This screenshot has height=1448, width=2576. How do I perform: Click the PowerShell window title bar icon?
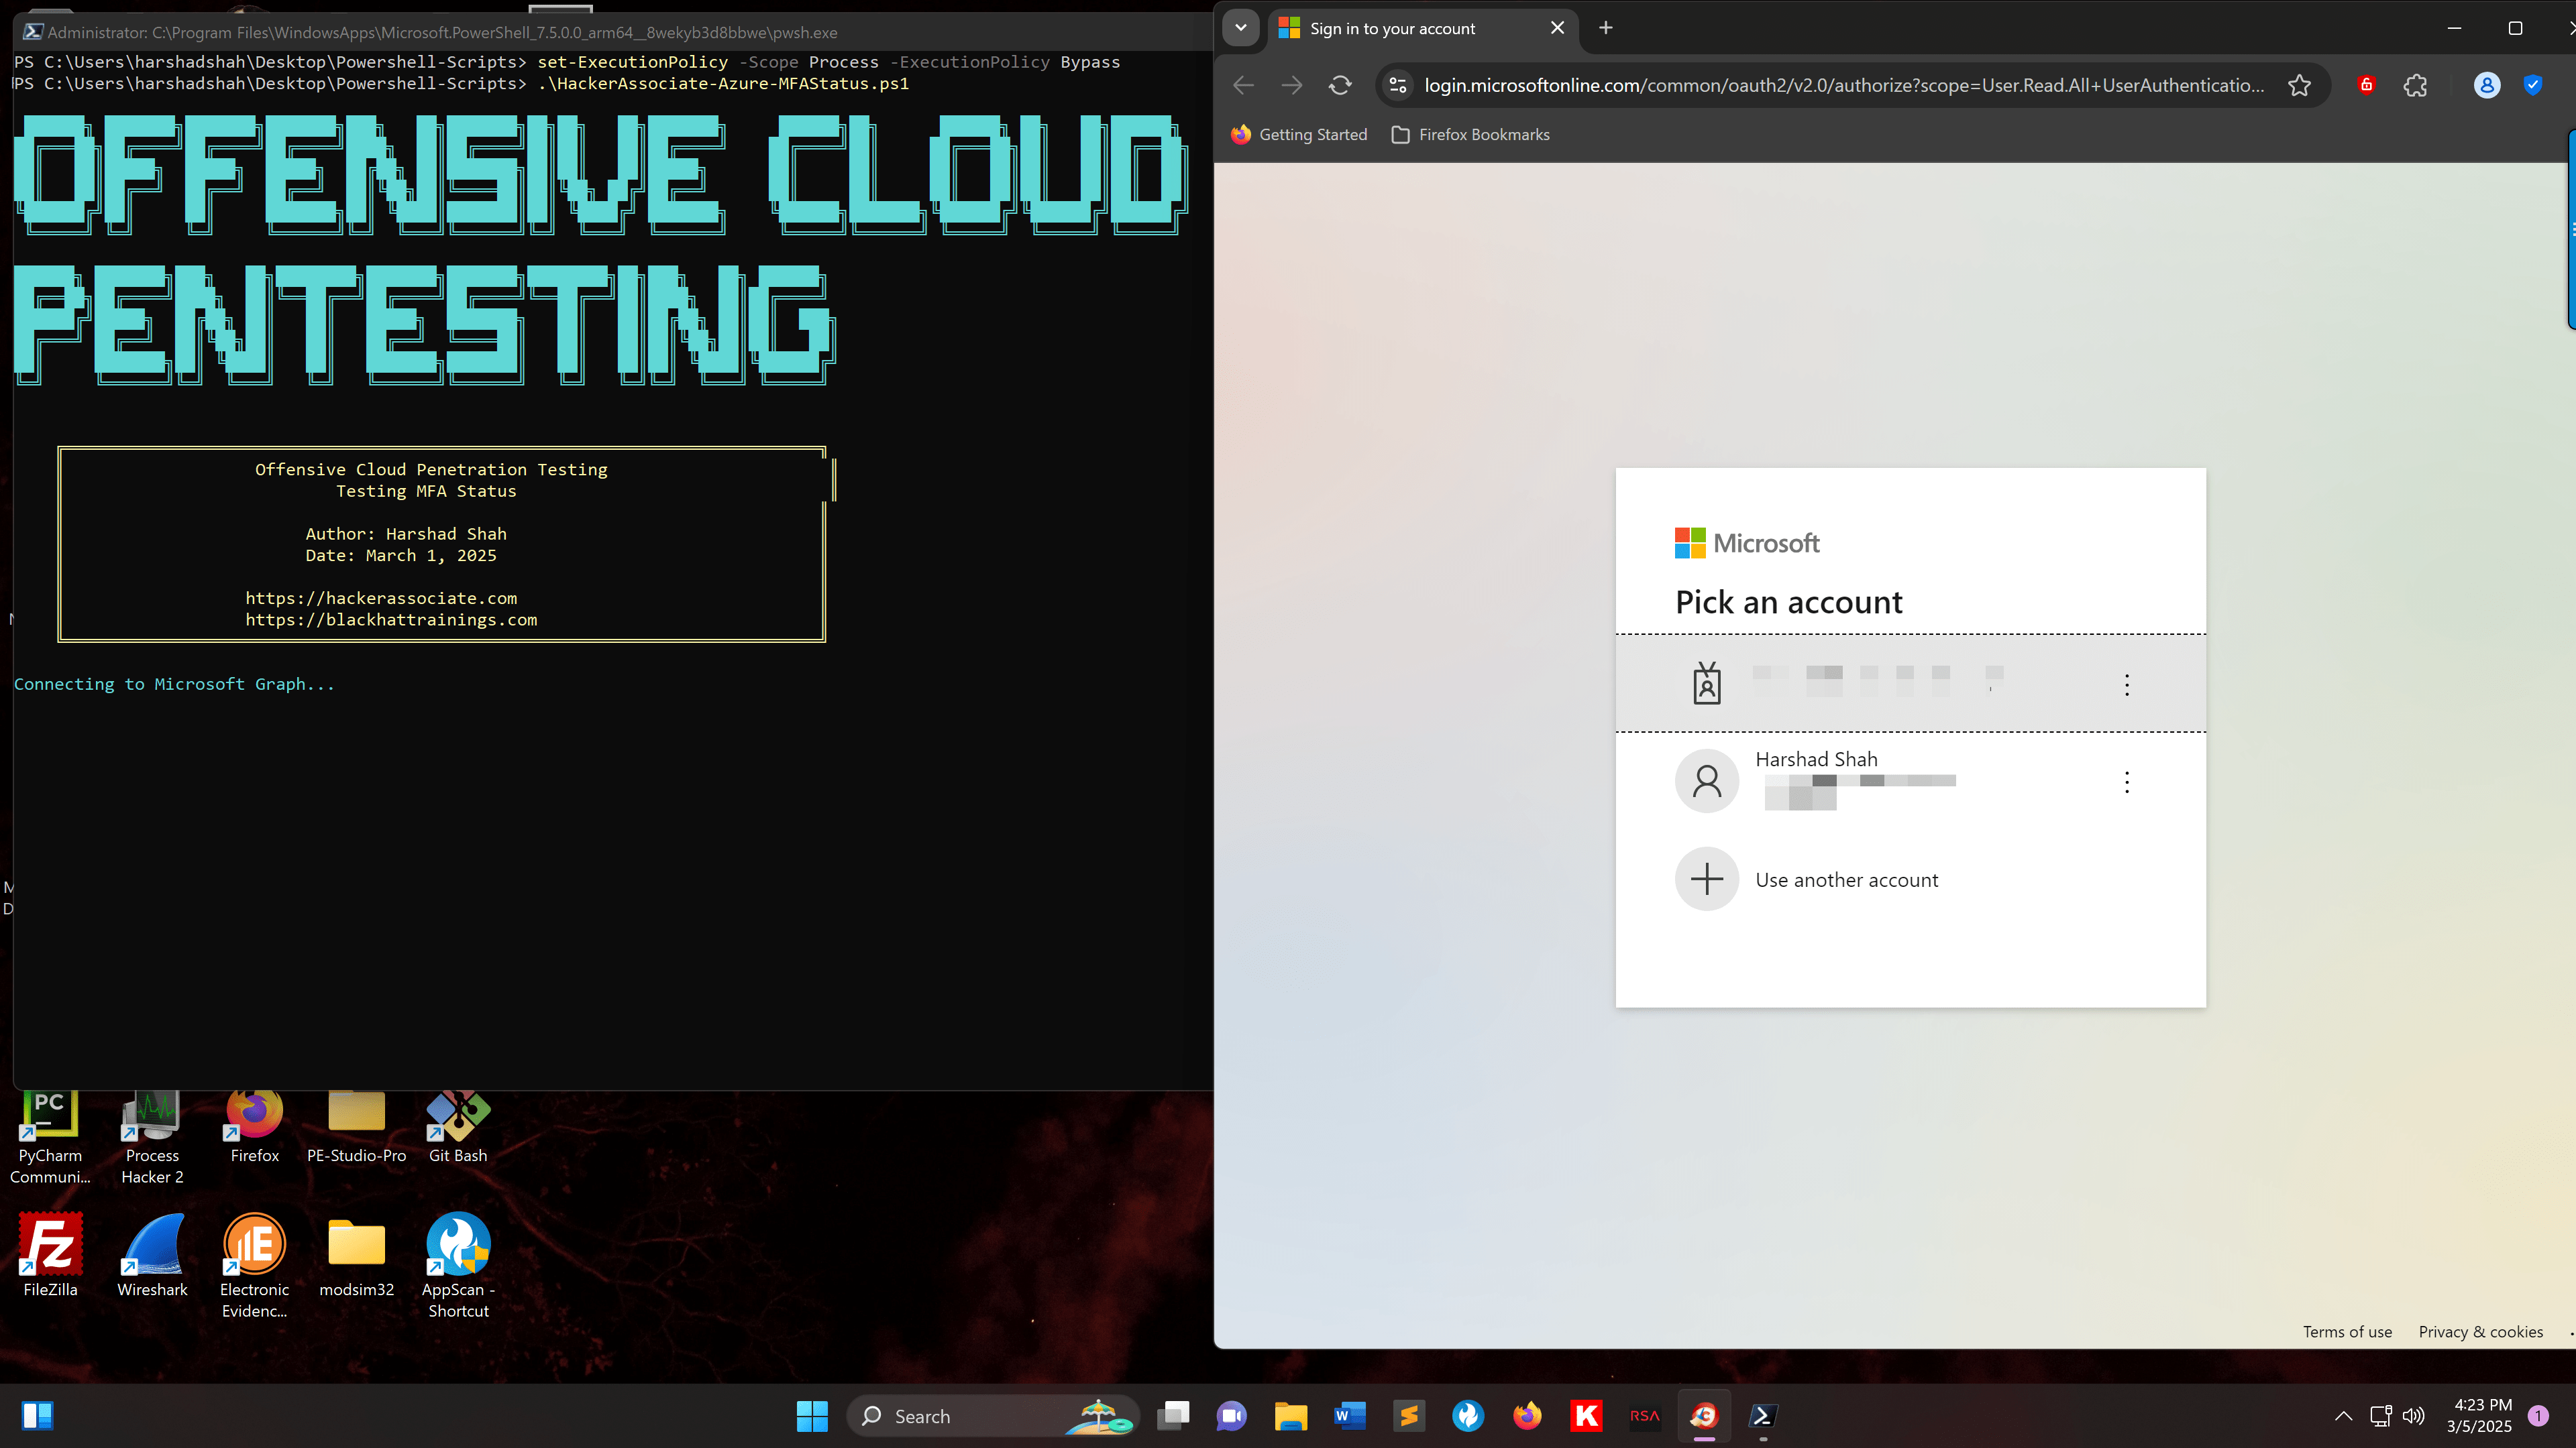tap(33, 32)
